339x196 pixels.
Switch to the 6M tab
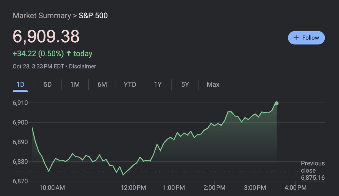(x=102, y=84)
